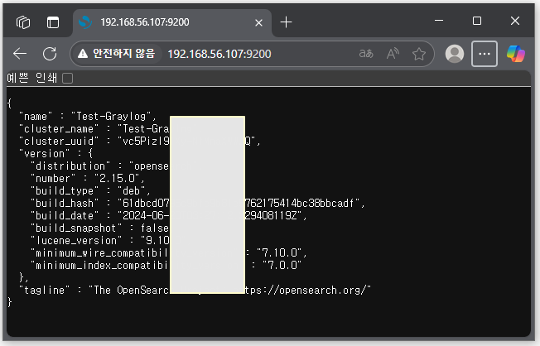Open the tab actions menu icon
This screenshot has height=346, width=540.
tap(53, 22)
